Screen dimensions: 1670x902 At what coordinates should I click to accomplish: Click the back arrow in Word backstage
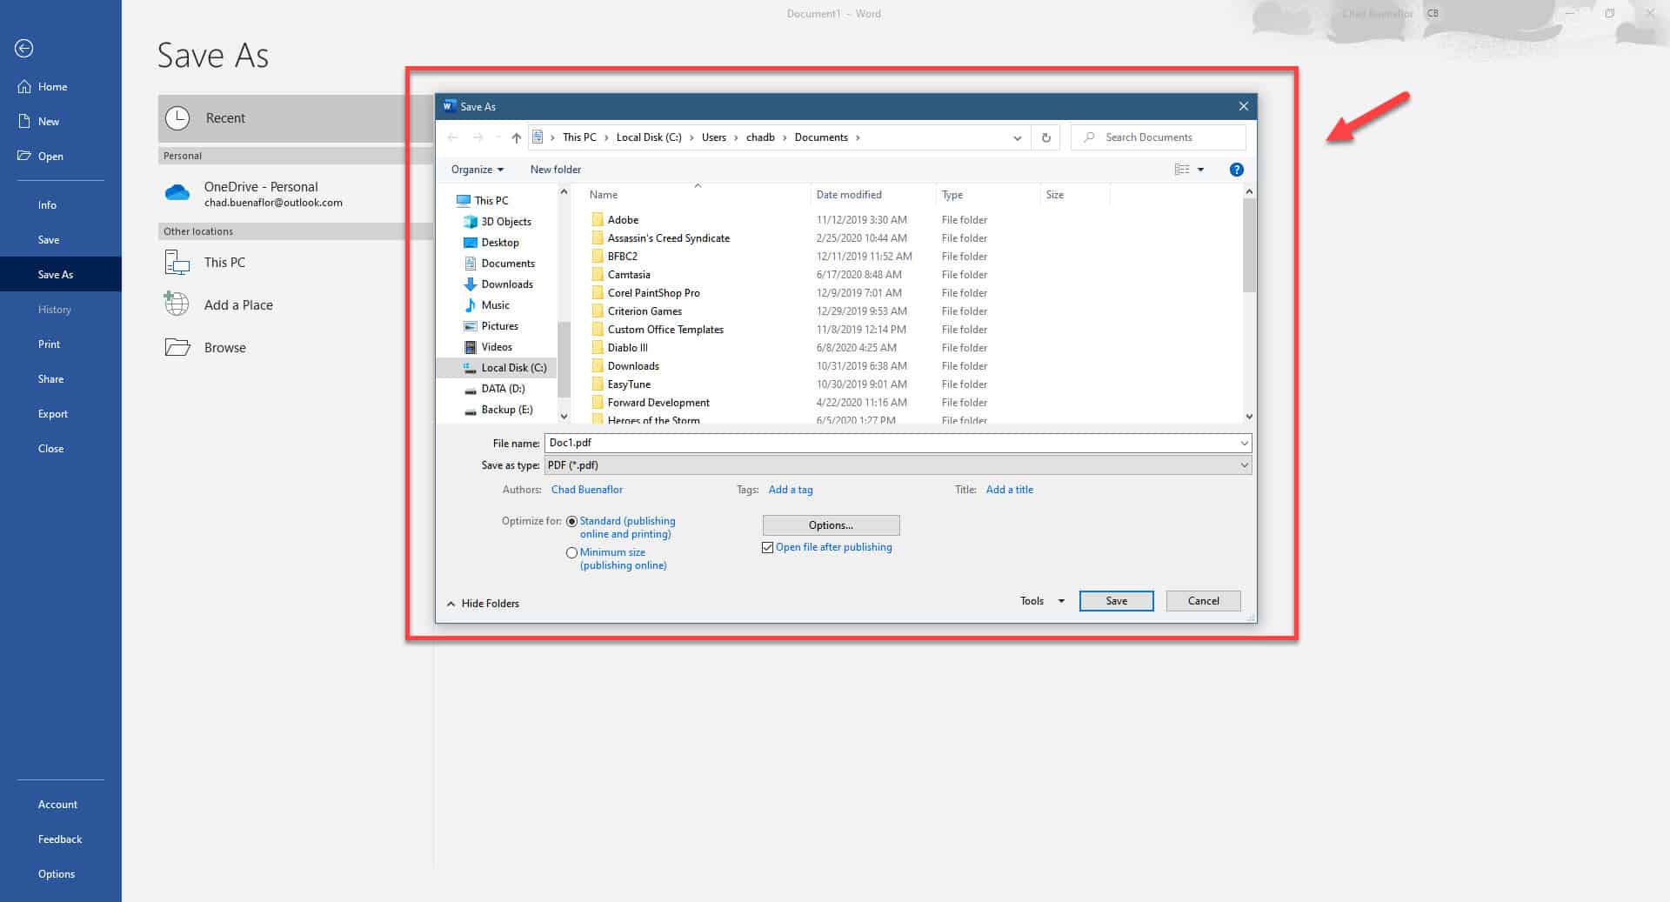24,49
